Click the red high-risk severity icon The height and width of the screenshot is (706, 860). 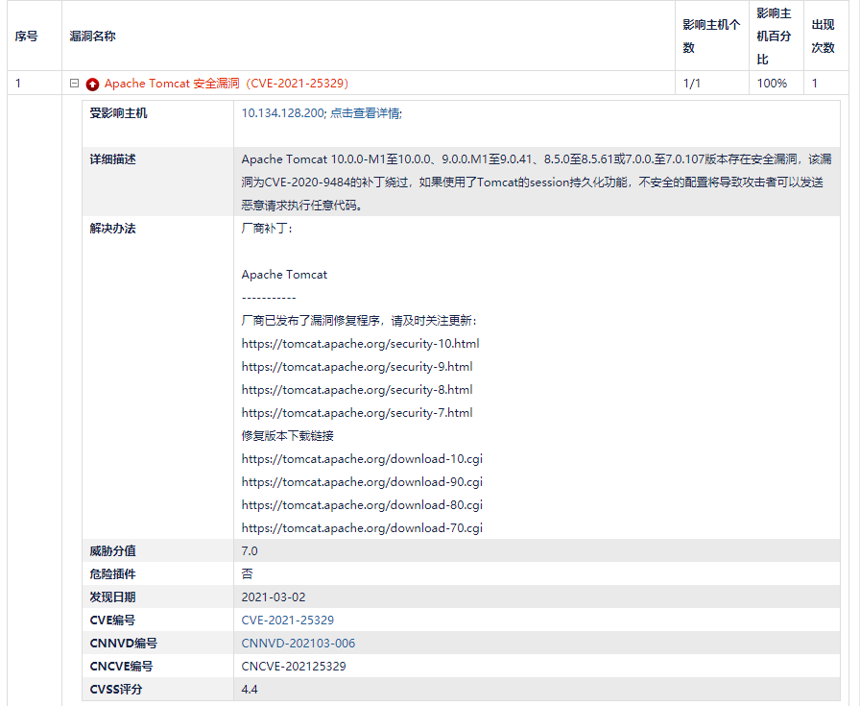tap(92, 84)
